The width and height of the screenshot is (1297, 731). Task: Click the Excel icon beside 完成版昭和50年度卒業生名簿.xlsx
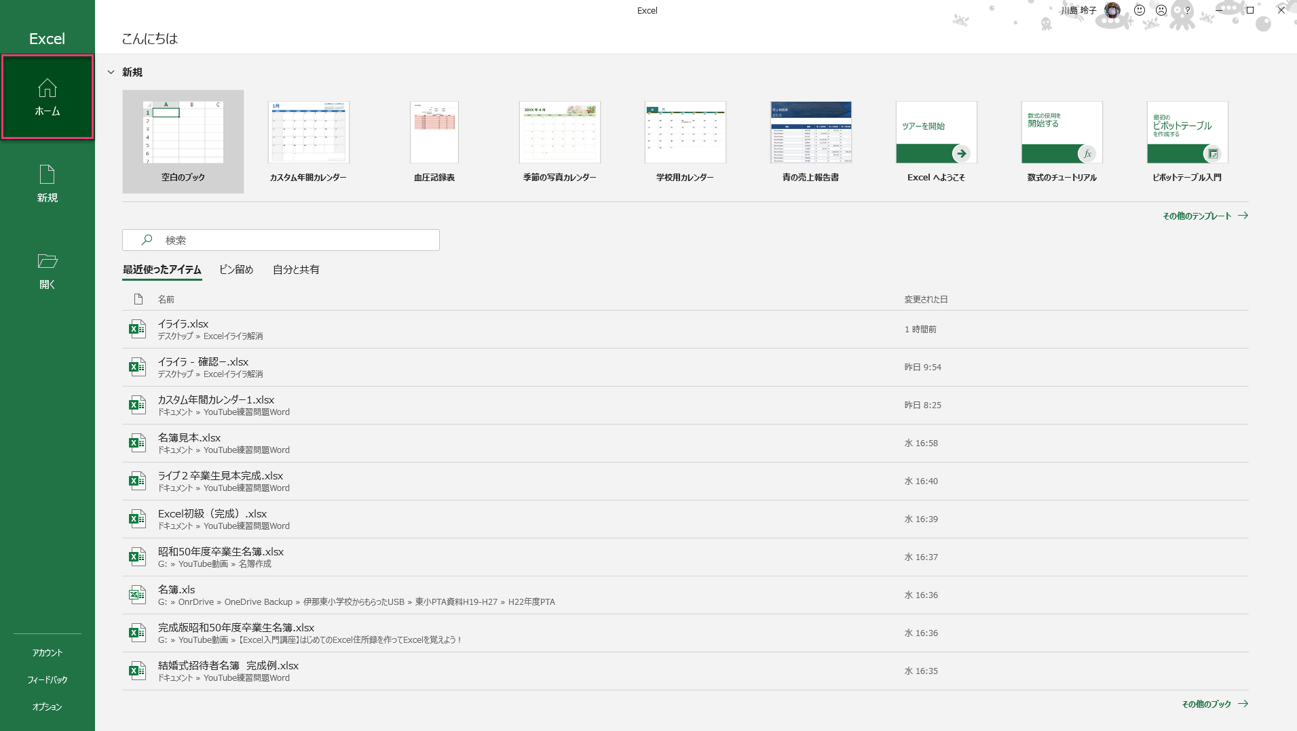[138, 633]
